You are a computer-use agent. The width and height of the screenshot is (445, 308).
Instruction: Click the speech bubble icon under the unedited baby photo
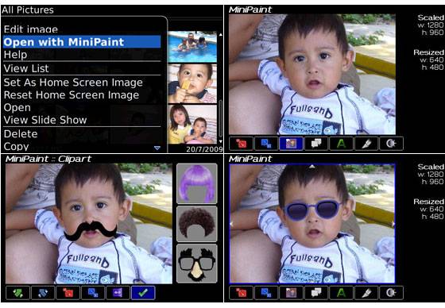316,144
